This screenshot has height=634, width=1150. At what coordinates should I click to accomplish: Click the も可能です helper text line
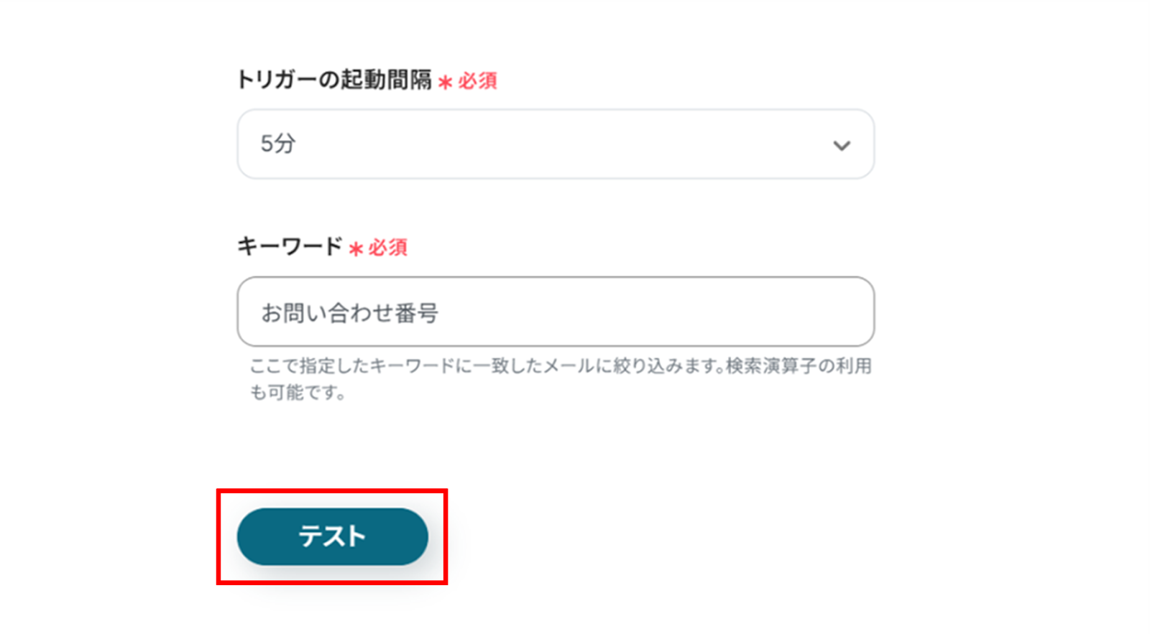(298, 393)
